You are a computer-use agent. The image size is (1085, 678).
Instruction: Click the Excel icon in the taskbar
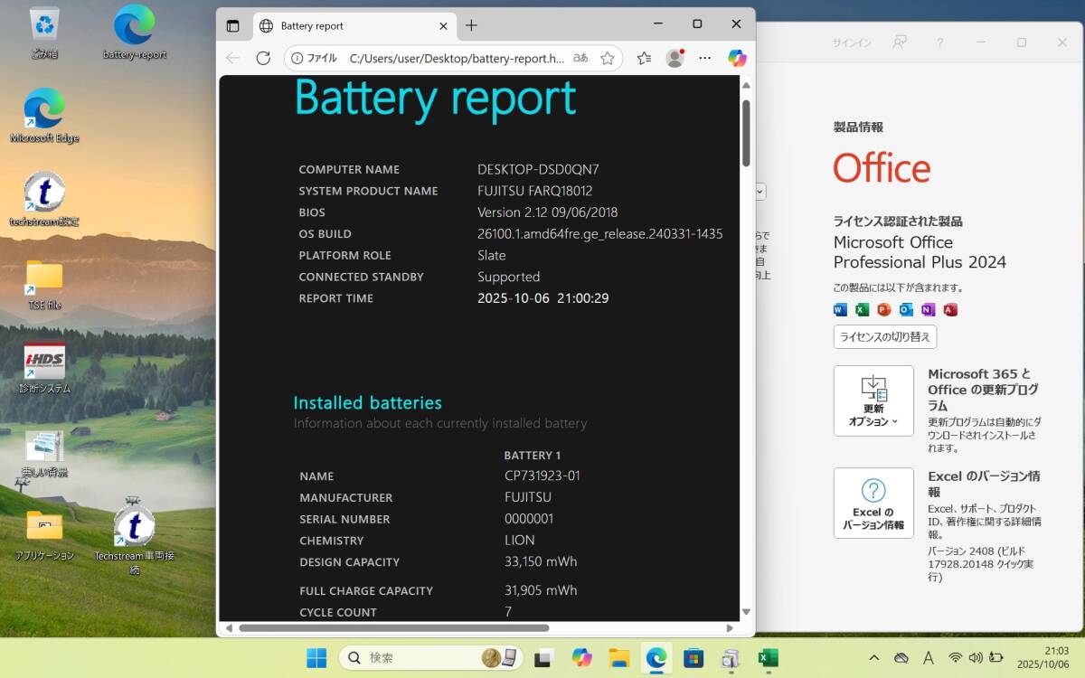pos(768,658)
